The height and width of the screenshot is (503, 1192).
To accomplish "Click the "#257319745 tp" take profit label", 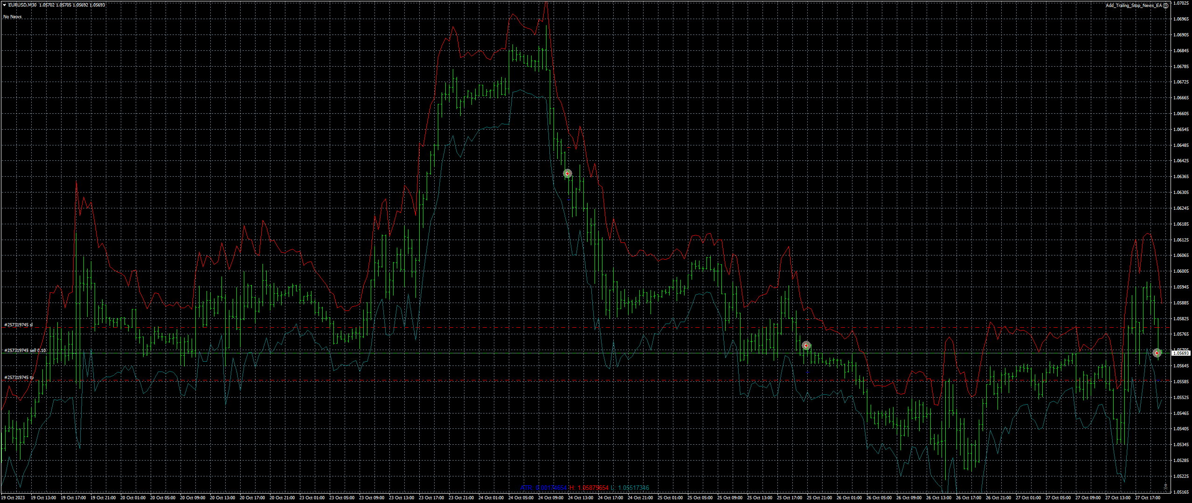I will click(19, 377).
